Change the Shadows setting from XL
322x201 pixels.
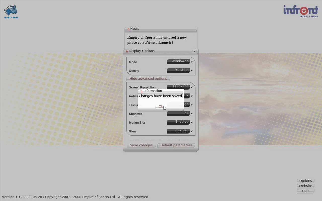179,114
